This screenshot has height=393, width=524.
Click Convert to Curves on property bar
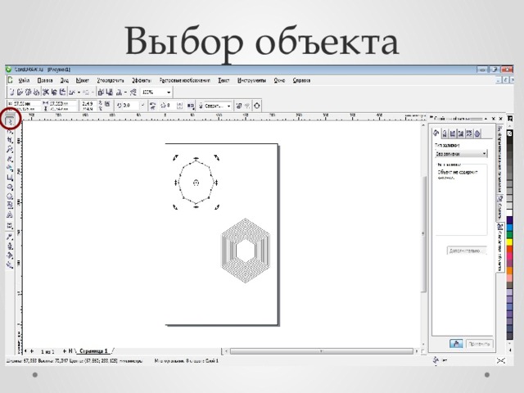coord(256,106)
